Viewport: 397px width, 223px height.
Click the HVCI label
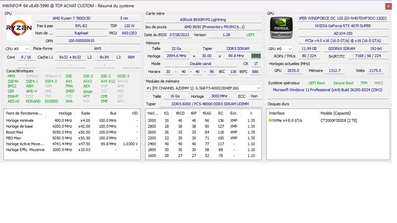point(378,83)
